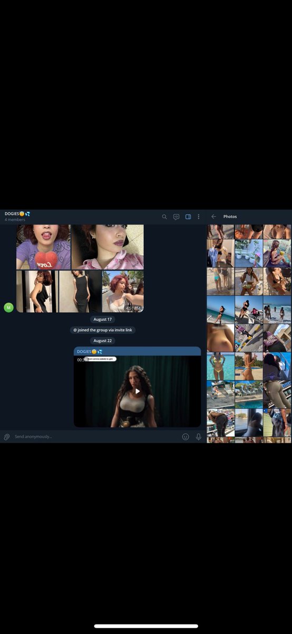Click the 'August 22' date label
Screen dimensions: 292x634
[103, 341]
